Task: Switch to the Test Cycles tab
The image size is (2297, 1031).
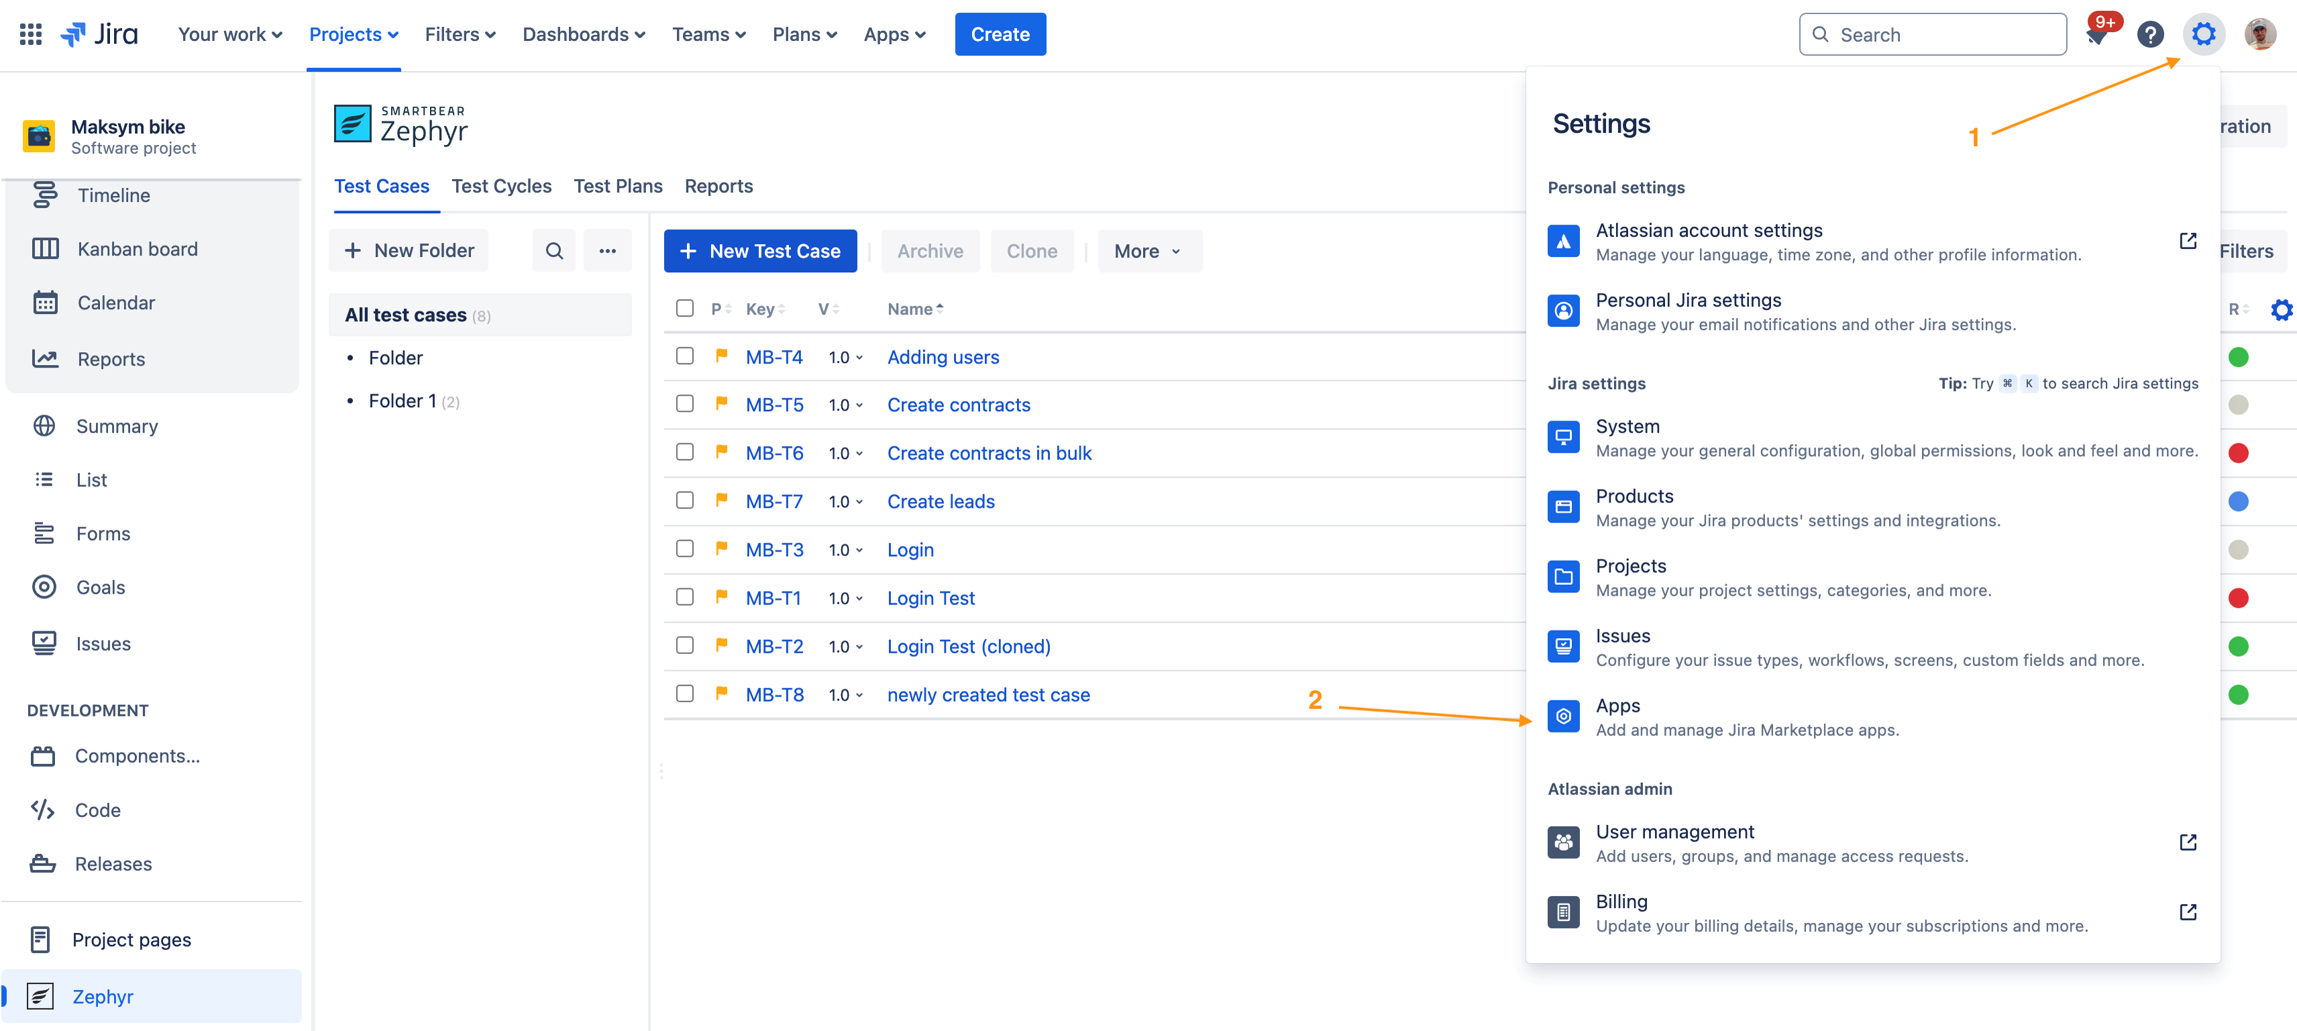Action: click(x=501, y=186)
